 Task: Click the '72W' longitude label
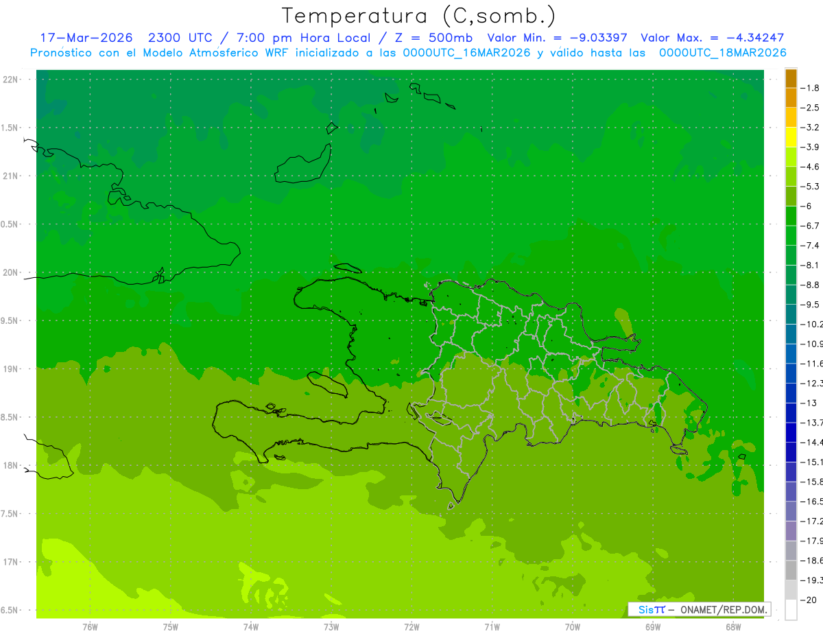click(411, 627)
